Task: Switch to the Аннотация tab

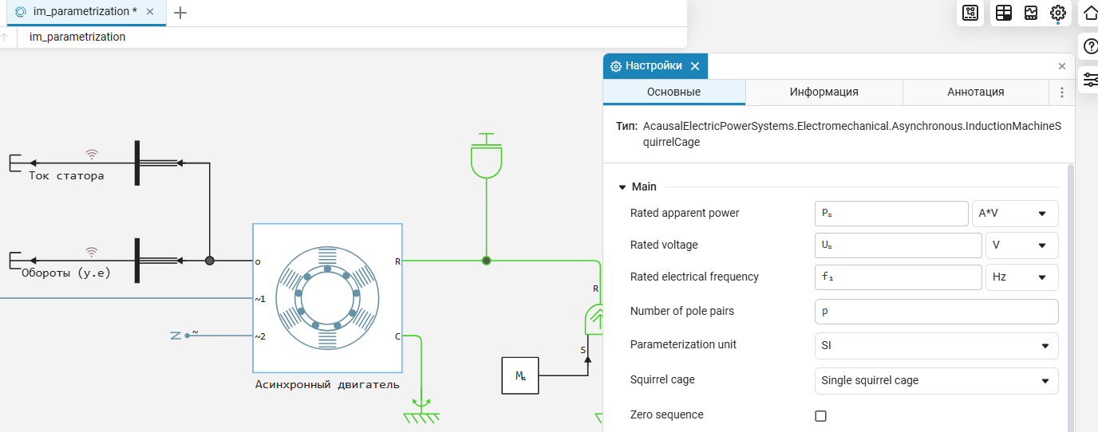Action: pyautogui.click(x=975, y=92)
